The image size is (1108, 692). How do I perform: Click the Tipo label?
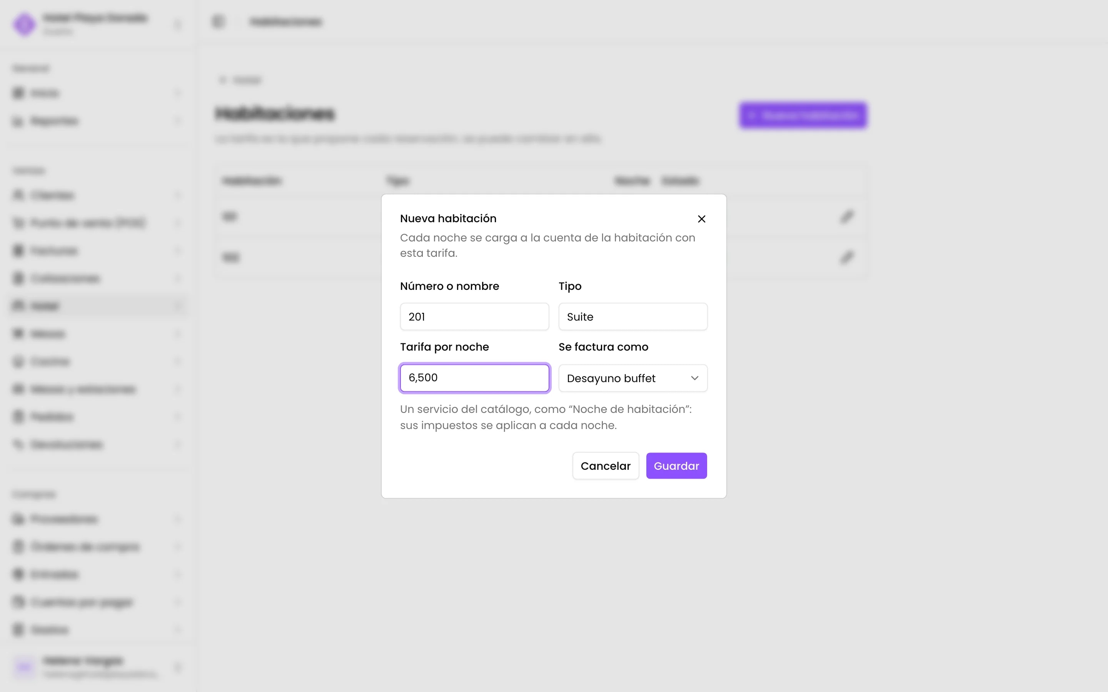click(570, 286)
